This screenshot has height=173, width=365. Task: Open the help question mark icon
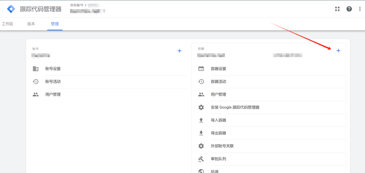coord(349,9)
